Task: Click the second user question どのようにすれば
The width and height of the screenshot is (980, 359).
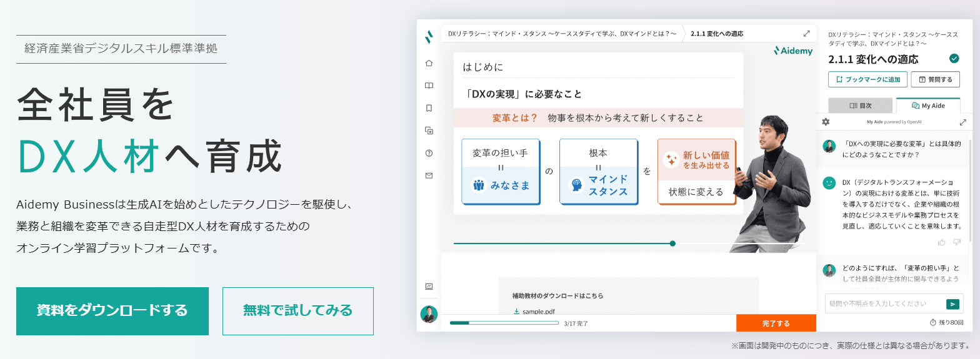Action: (x=902, y=273)
